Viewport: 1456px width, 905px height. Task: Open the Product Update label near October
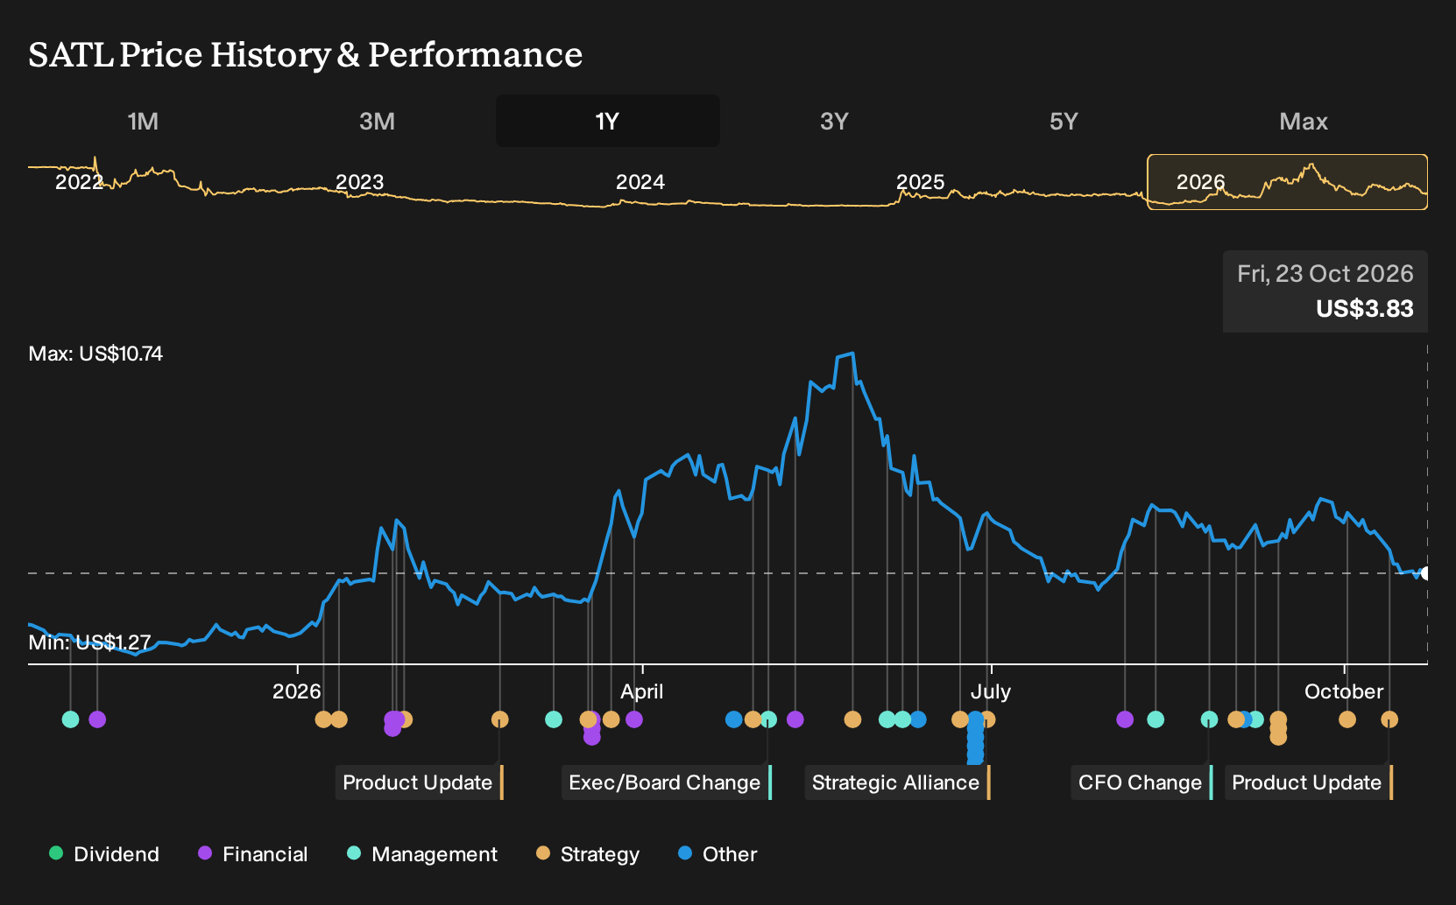[1308, 782]
